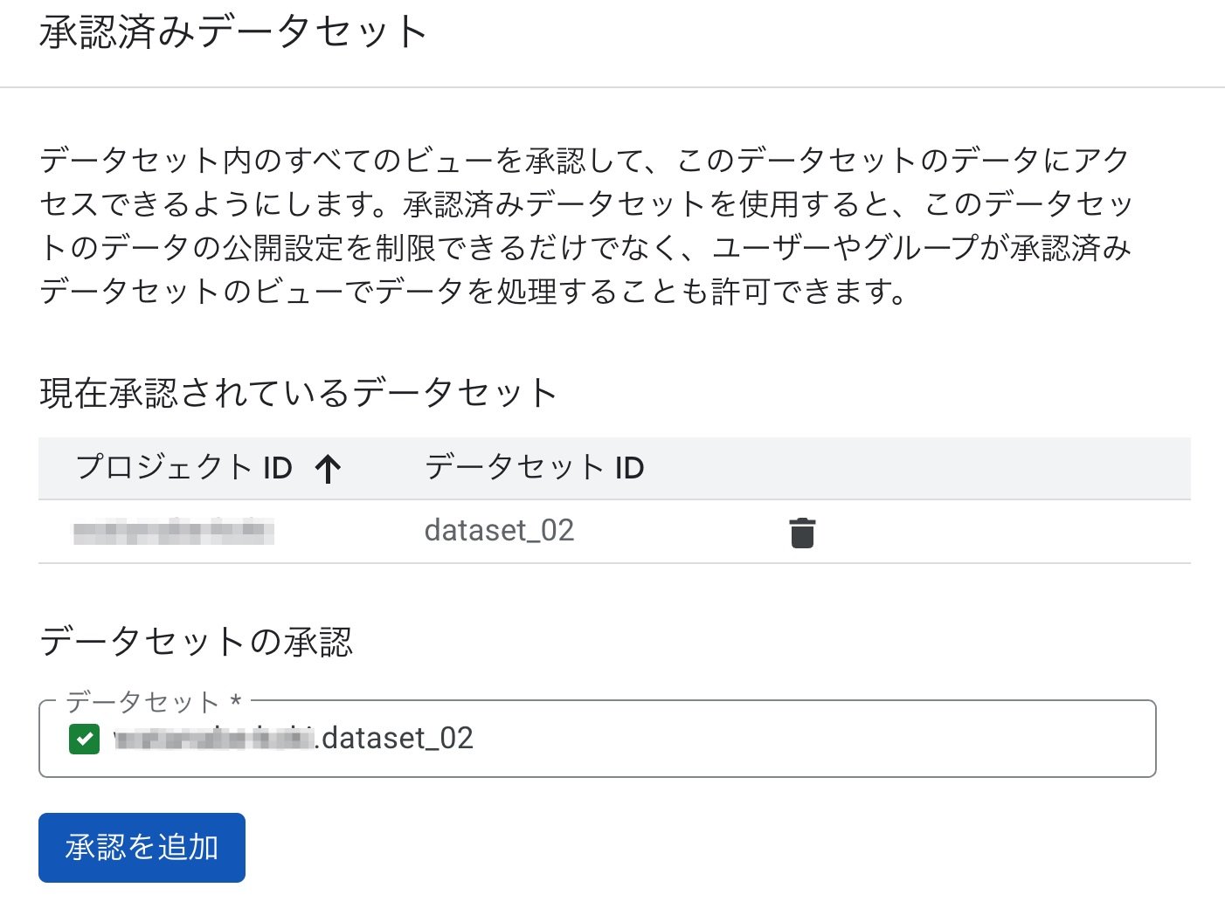Uncheck the green dataset_02 checkbox
This screenshot has height=922, width=1225.
point(84,739)
